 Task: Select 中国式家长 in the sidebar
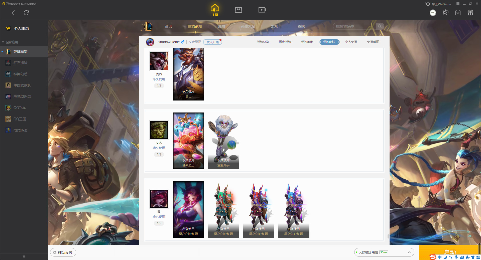24,85
